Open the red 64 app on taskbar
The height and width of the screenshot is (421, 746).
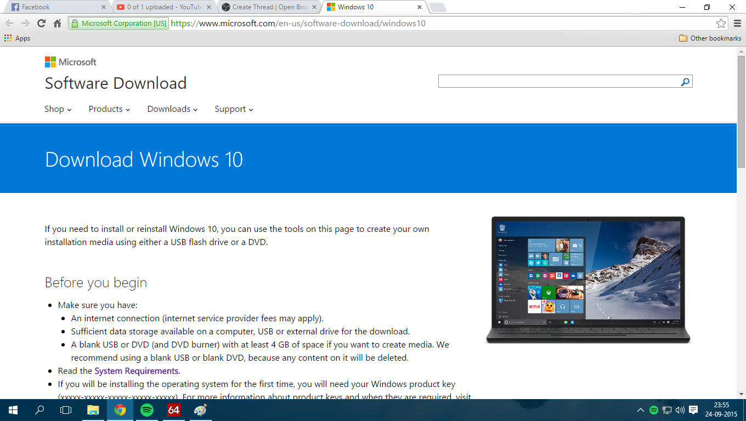(174, 410)
